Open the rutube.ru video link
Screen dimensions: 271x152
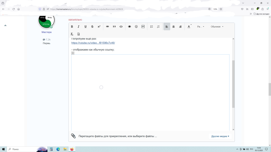(93, 43)
